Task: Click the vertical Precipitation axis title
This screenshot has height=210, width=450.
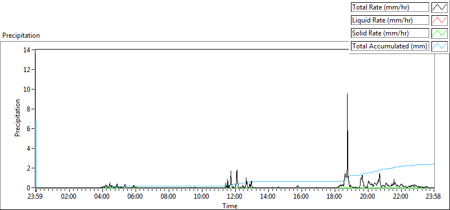Action: [x=17, y=118]
